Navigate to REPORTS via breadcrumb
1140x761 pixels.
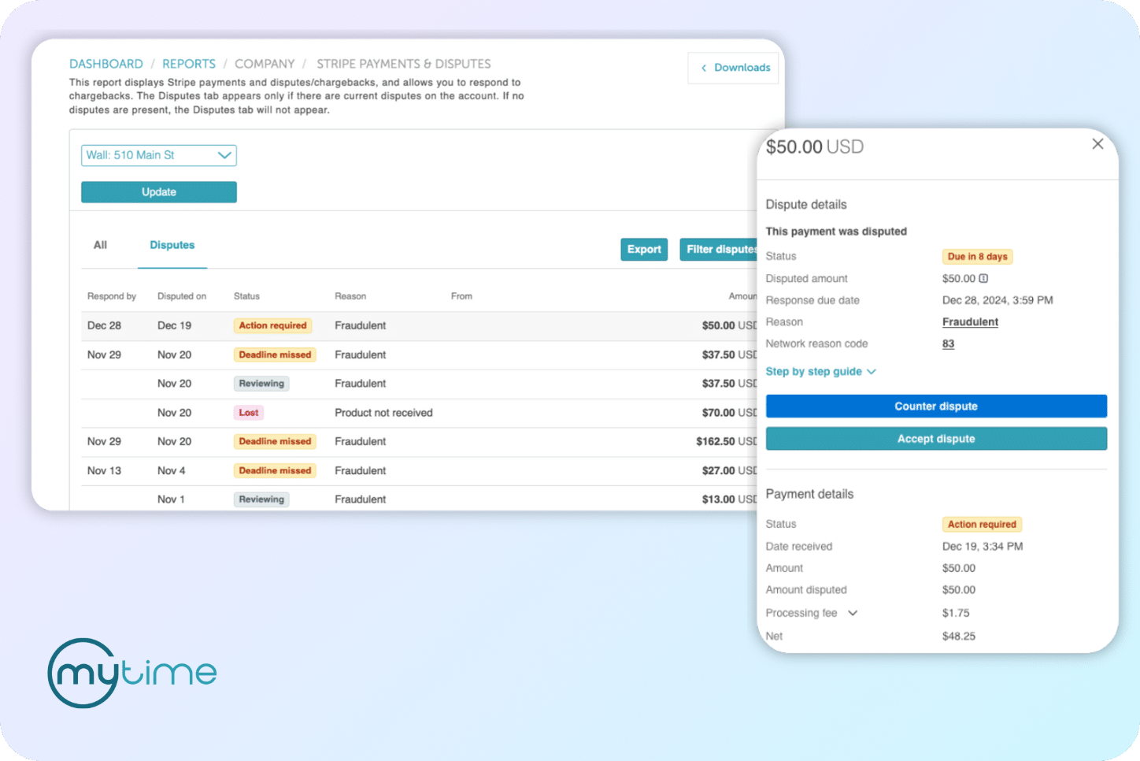[x=188, y=63]
